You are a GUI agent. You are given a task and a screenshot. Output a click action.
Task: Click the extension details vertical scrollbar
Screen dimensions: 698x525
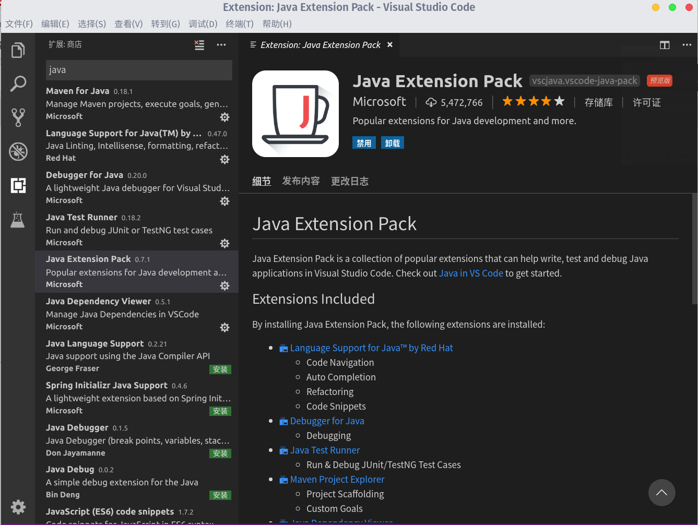tap(694, 249)
